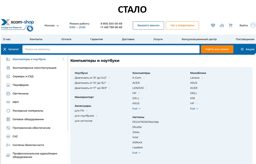Expand chevron next to для ноутбуков
The width and height of the screenshot is (256, 164).
97,116
